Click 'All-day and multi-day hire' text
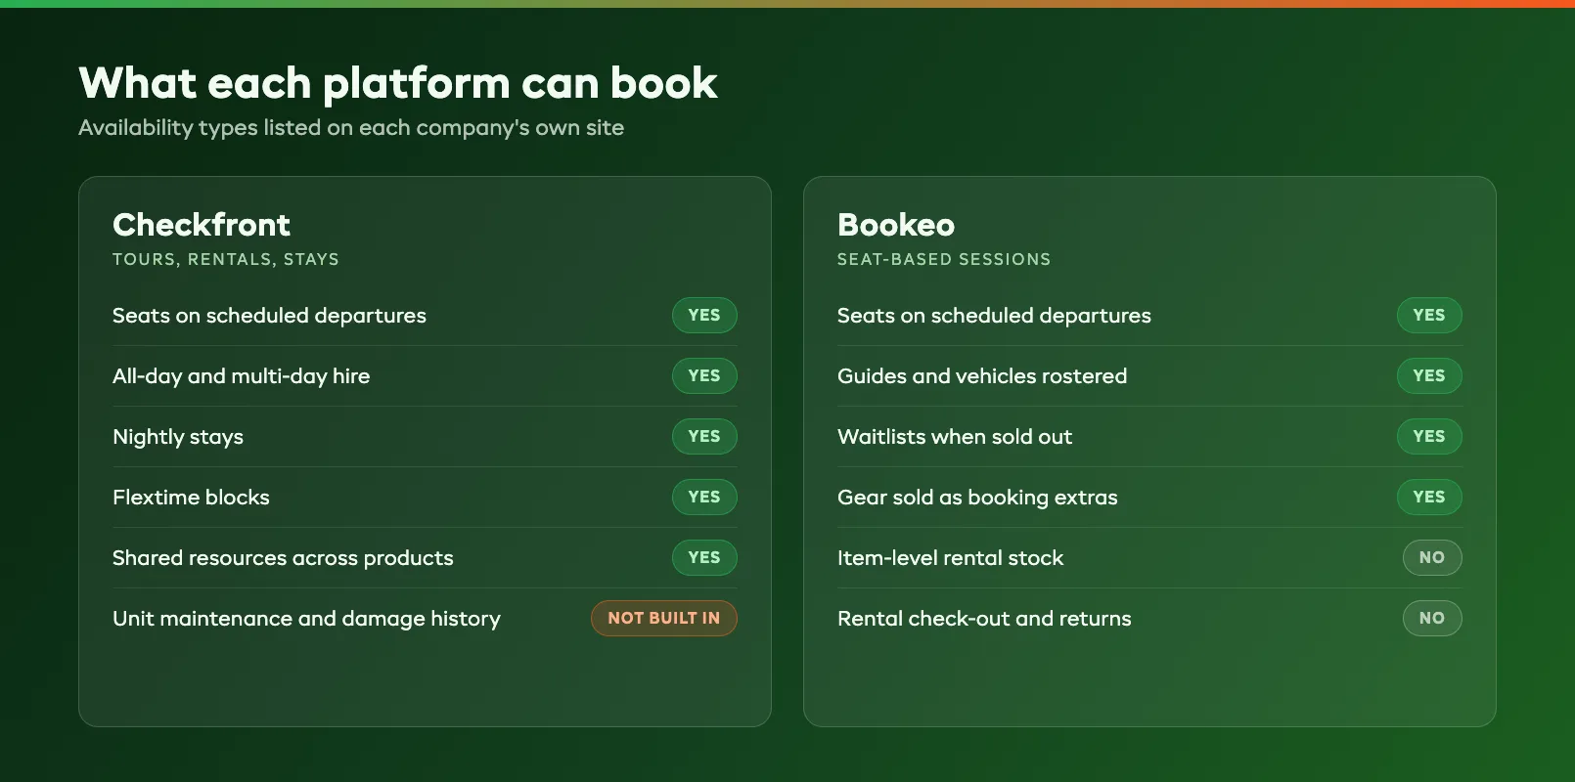1575x782 pixels. [x=242, y=376]
